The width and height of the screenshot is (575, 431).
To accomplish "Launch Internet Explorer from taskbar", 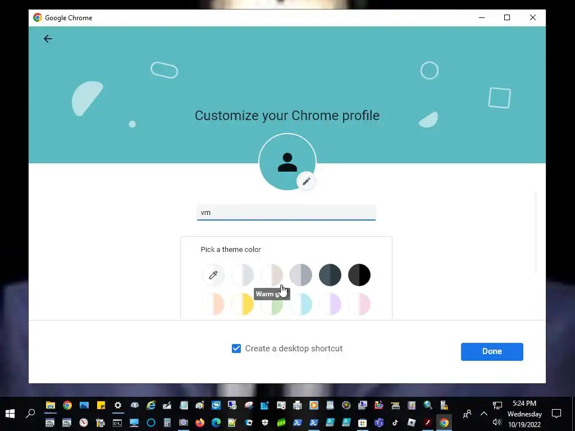I will coord(150,405).
